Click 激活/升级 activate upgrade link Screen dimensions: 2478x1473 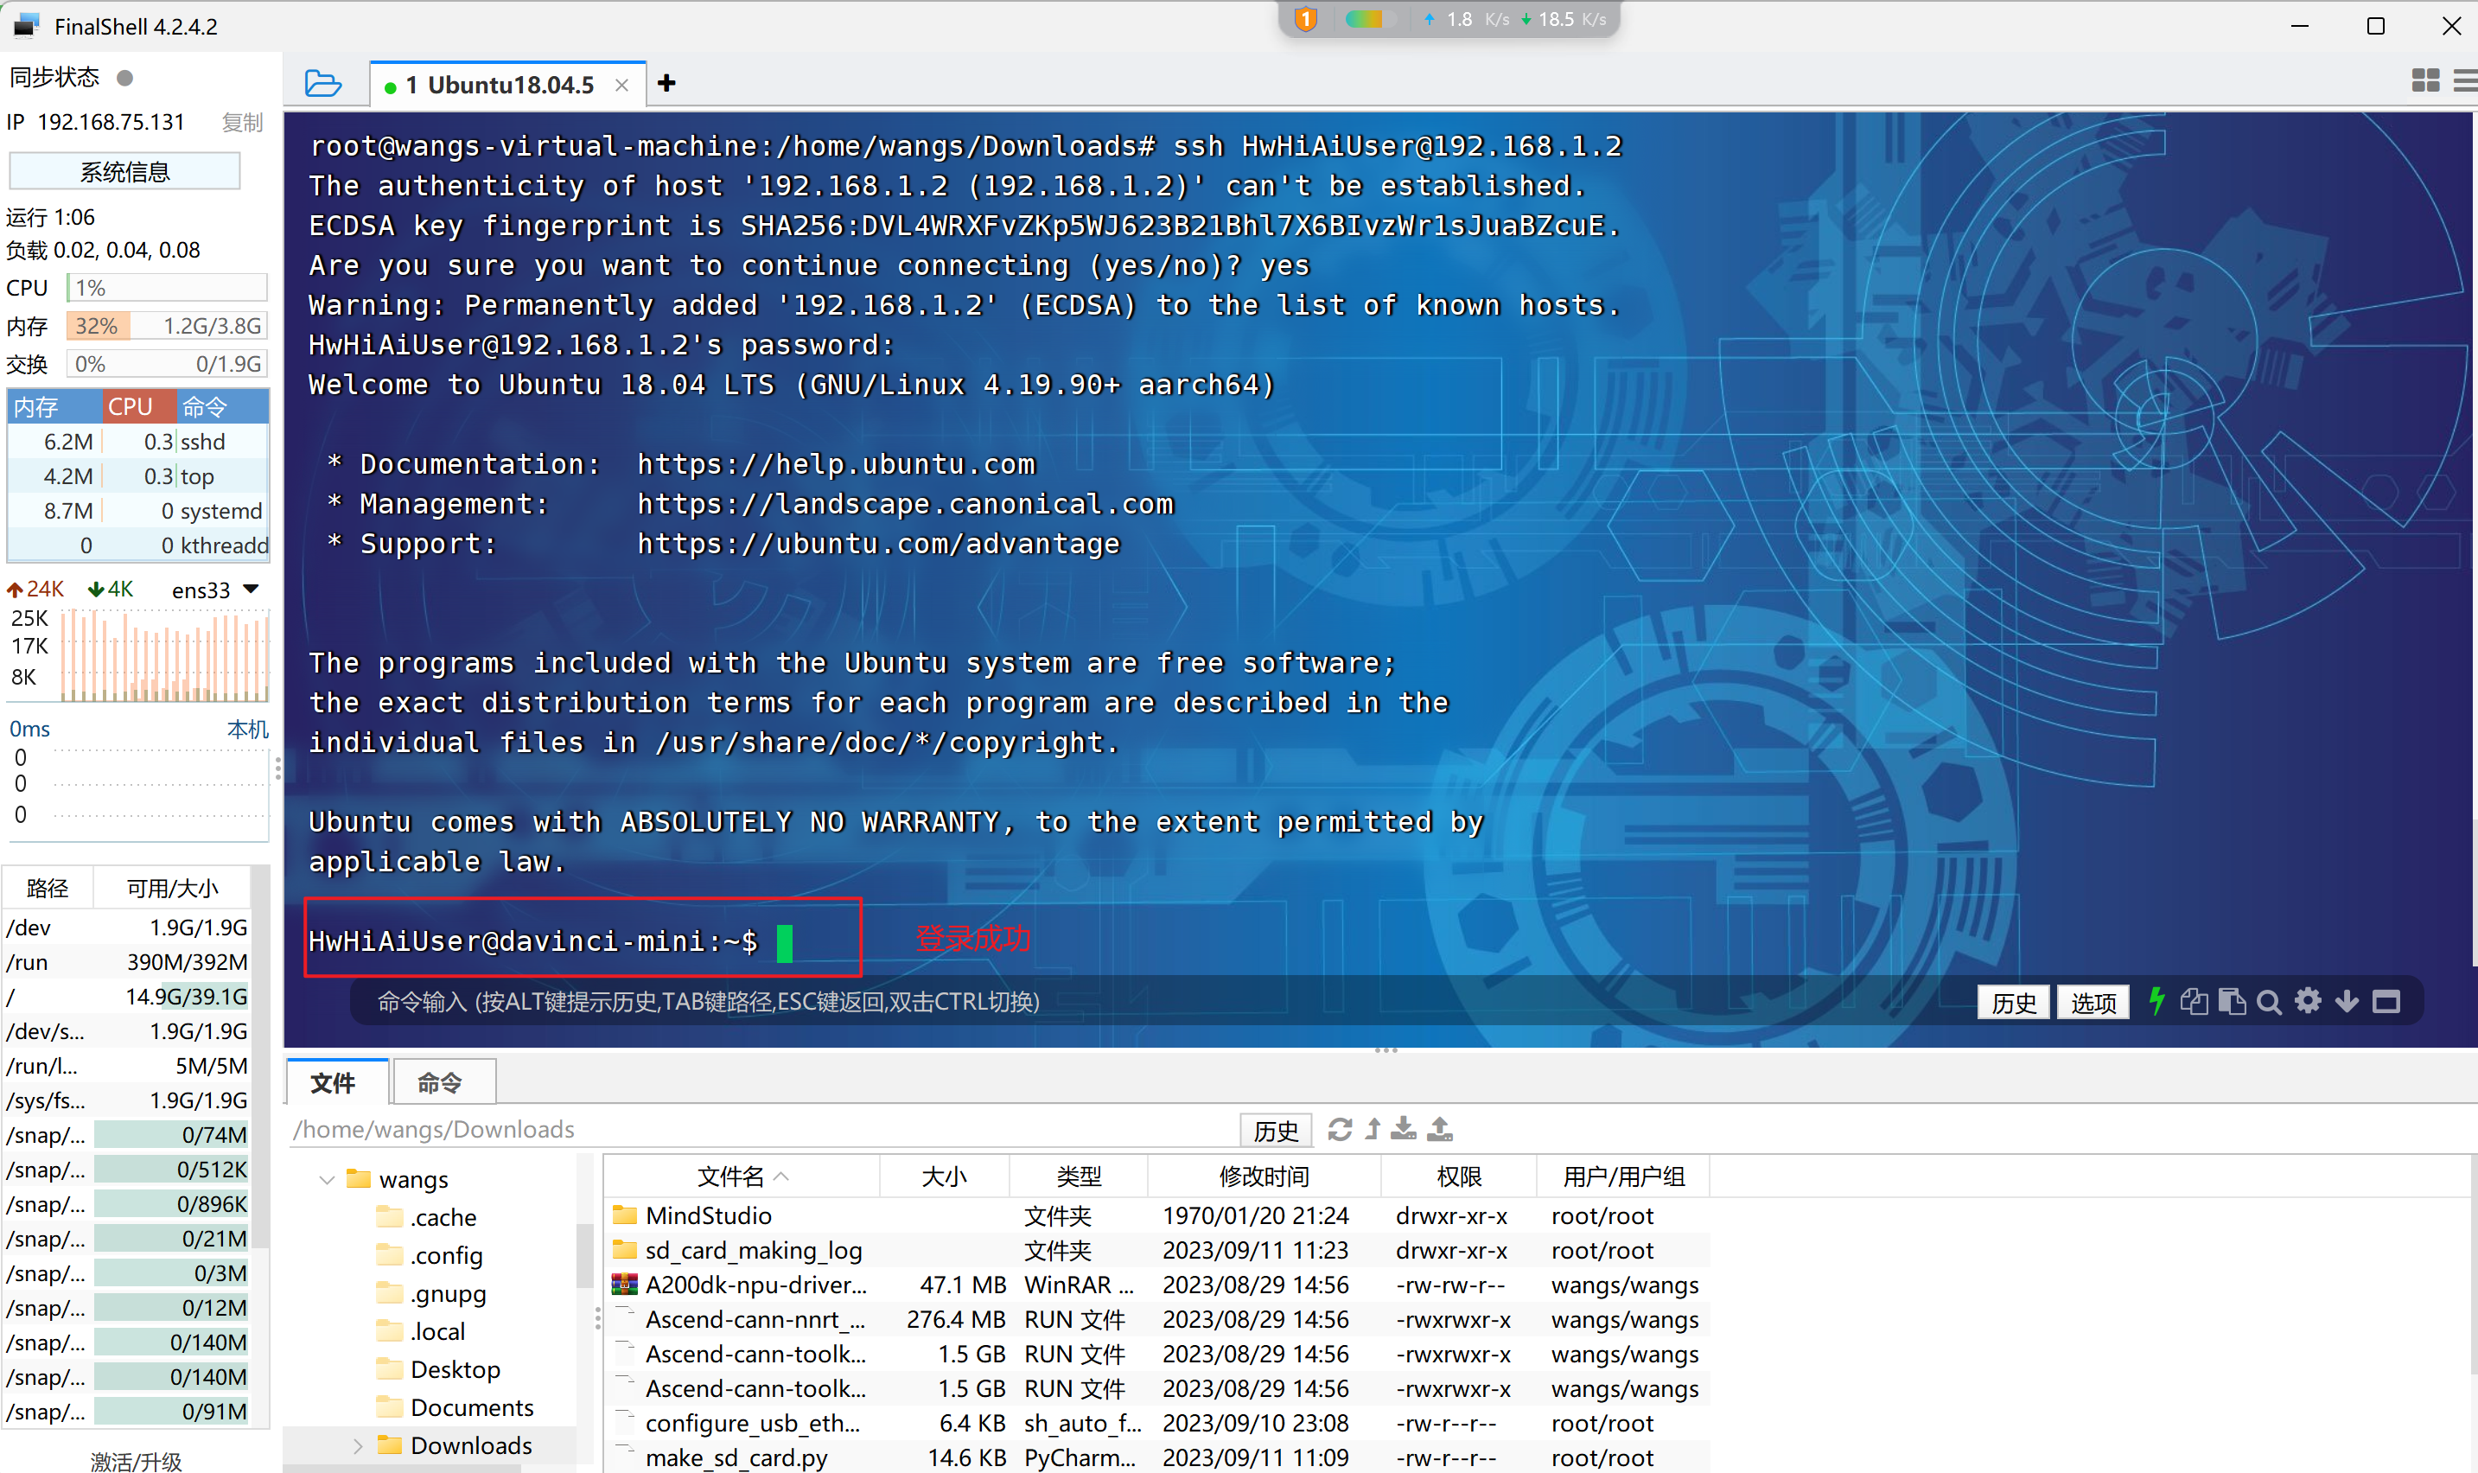pos(136,1461)
